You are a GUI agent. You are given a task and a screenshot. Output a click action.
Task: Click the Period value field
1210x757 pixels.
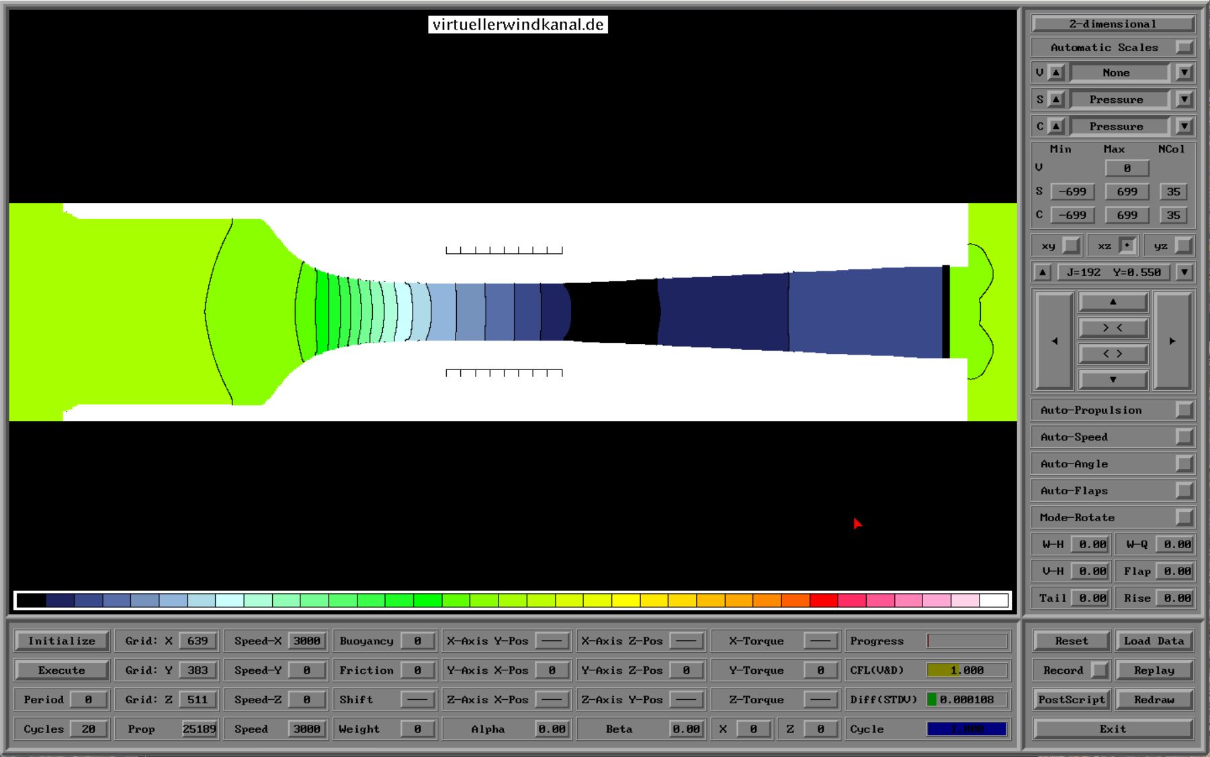point(89,699)
